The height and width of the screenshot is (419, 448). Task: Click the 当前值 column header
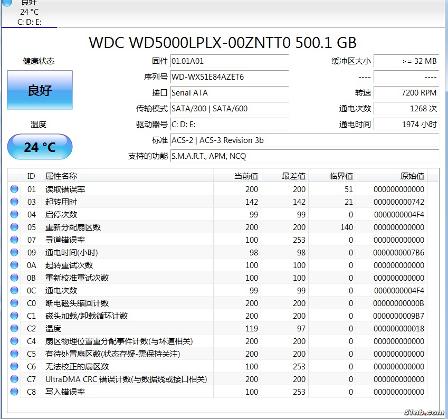coord(237,176)
